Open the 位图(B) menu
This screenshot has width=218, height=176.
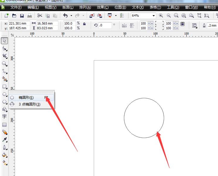pos(120,7)
